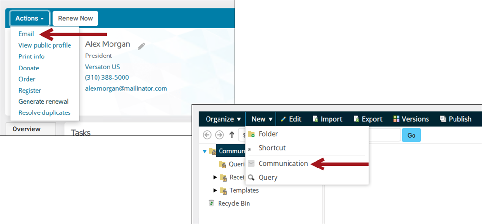Click the Versions colored grid icon
Viewport: 482px width, 224px height.
click(x=397, y=119)
